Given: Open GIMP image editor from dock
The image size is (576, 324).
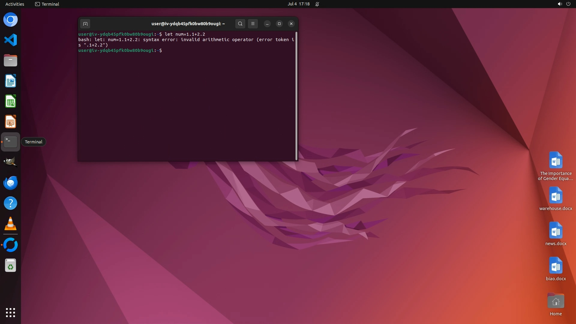Looking at the screenshot, I should tap(10, 162).
